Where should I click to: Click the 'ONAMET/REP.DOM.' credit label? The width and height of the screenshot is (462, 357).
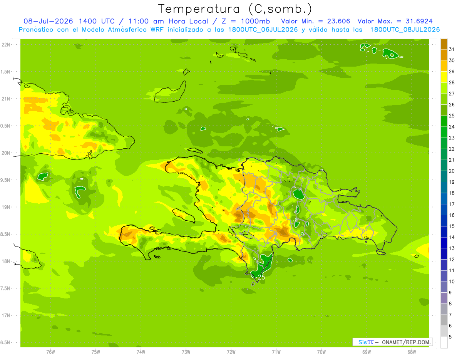click(406, 342)
